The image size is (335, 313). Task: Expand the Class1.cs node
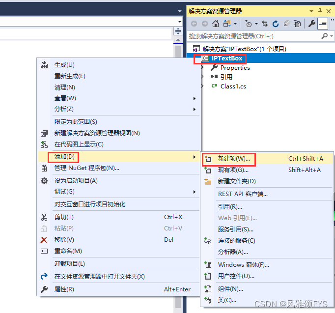coord(202,86)
